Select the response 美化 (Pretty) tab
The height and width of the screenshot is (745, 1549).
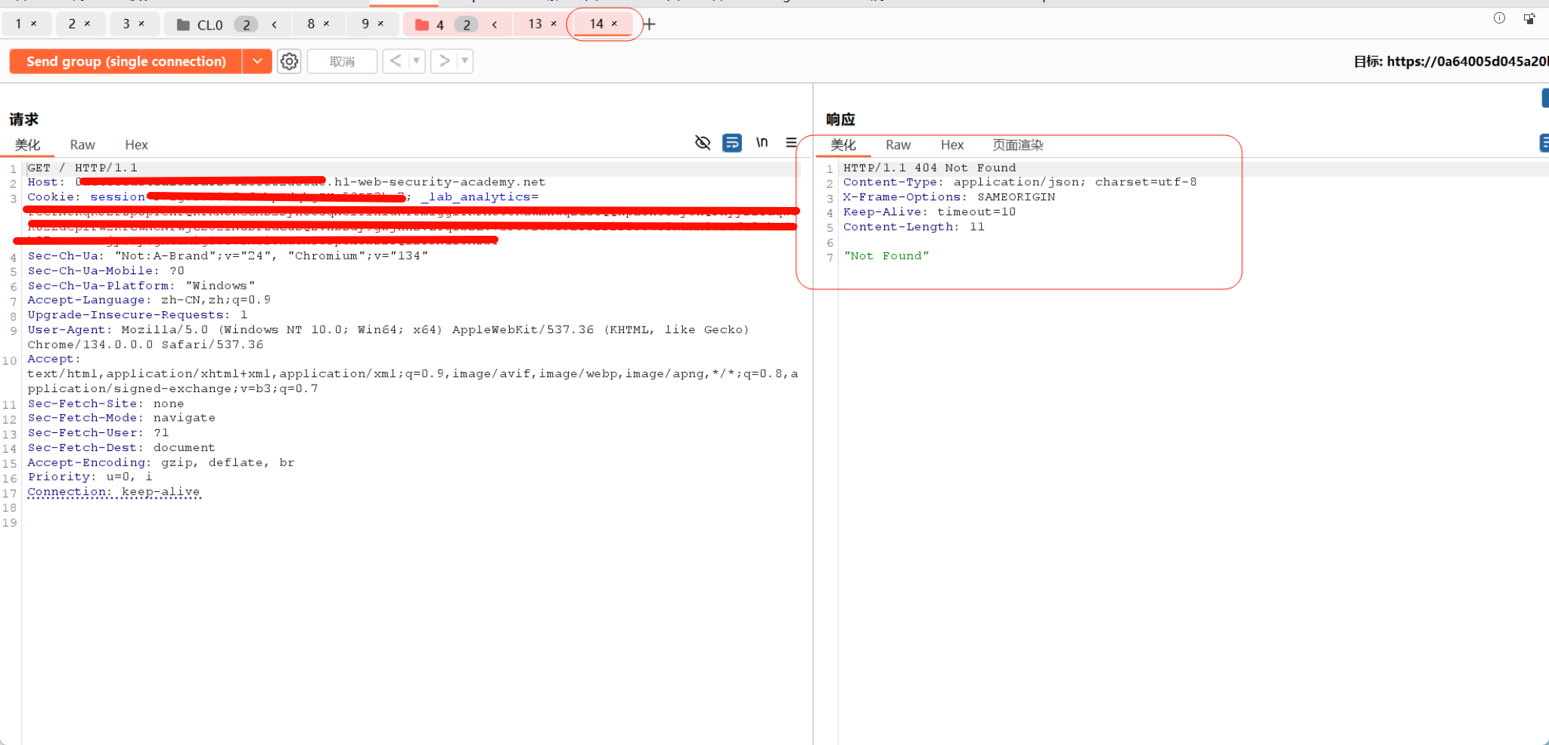(x=843, y=145)
